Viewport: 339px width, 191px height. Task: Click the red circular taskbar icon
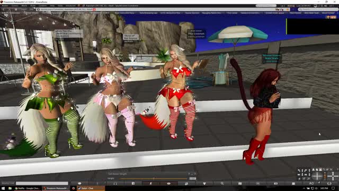(x=73, y=188)
